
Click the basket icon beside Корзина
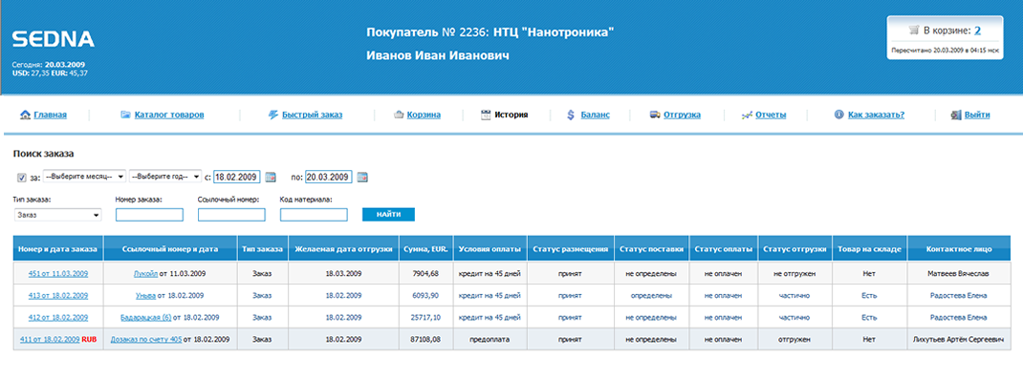[400, 116]
